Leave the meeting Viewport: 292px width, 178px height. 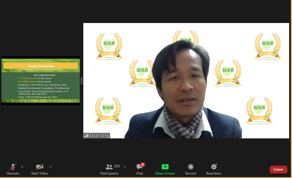click(x=278, y=169)
